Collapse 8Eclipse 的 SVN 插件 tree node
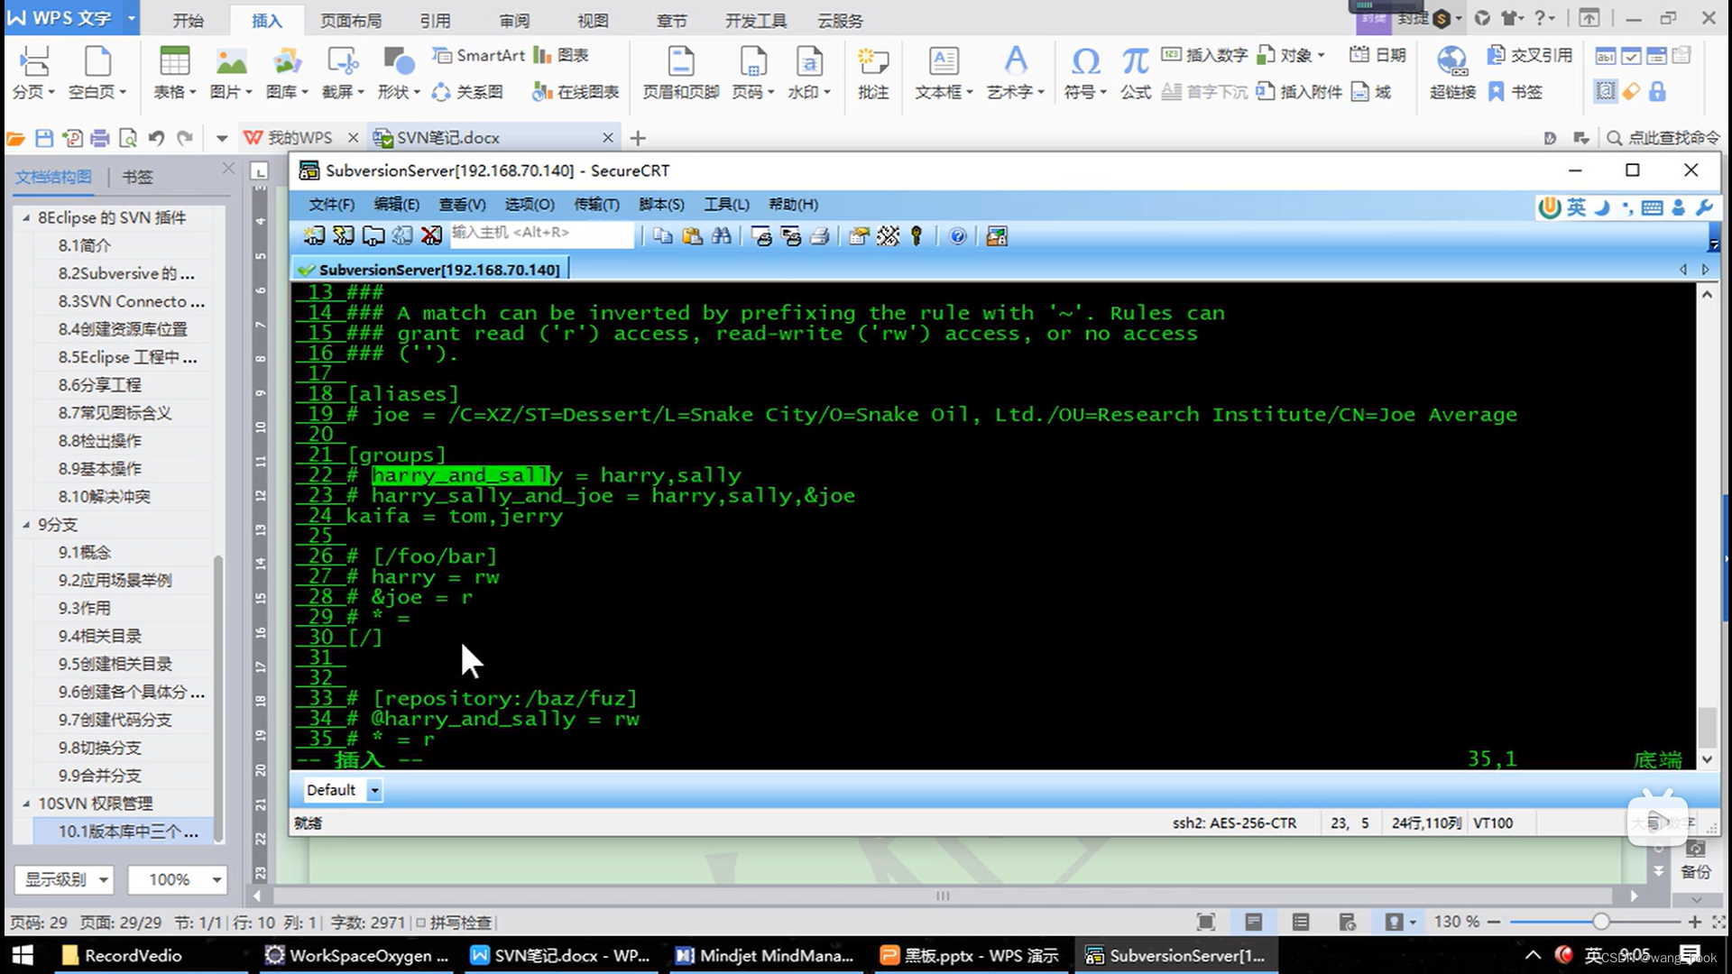Screen dimensions: 1732x974 (26, 217)
